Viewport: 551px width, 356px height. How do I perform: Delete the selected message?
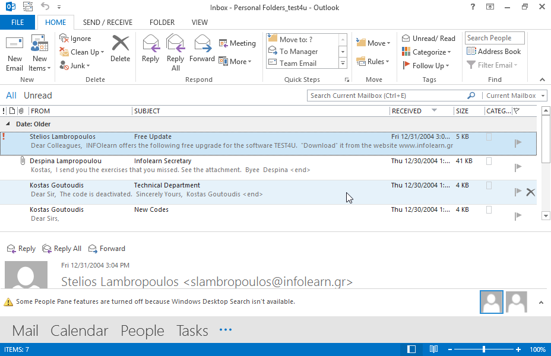coord(120,49)
